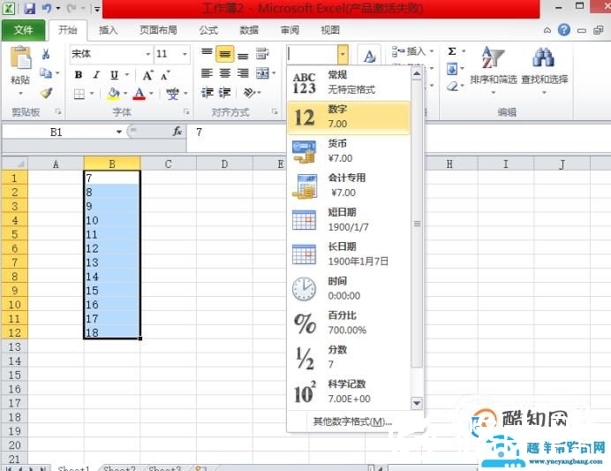Click the text orientation icon
The image size is (611, 471).
249,93
